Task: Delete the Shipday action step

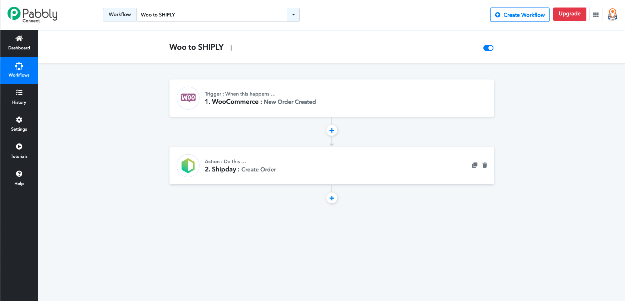Action: point(484,165)
